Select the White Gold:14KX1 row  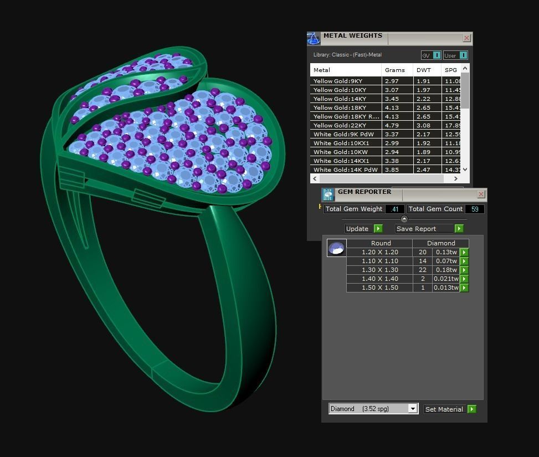pyautogui.click(x=386, y=161)
